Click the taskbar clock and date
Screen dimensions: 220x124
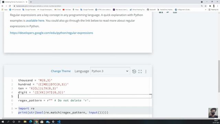pyautogui.click(x=216, y=122)
